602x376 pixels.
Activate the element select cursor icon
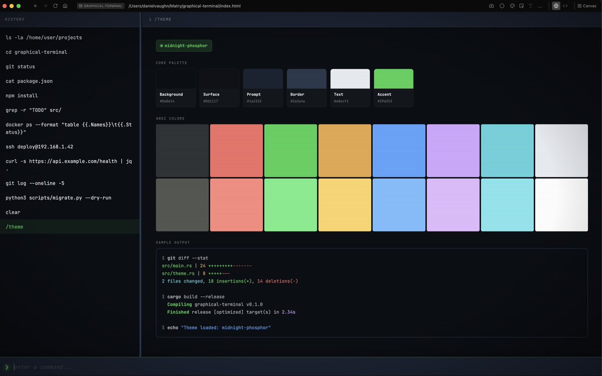coord(522,6)
